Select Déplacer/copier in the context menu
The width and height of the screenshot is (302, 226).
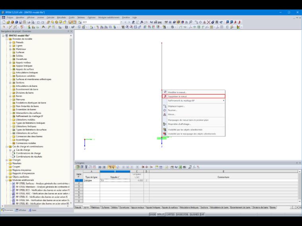coord(176,106)
